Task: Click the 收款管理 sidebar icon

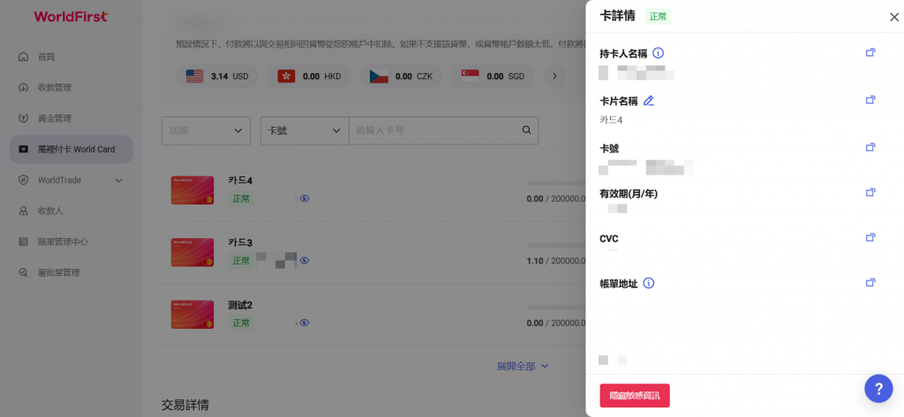Action: pyautogui.click(x=24, y=87)
